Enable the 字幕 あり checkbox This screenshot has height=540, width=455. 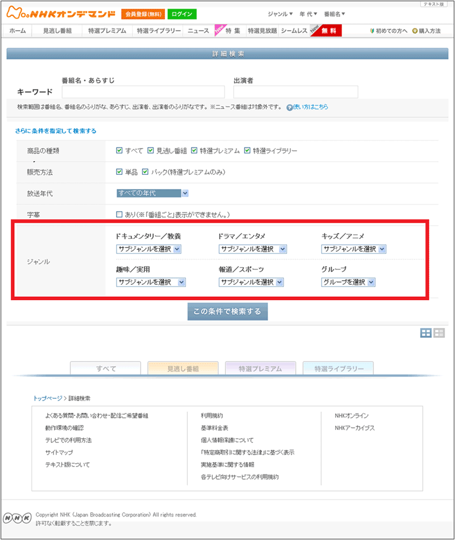119,215
